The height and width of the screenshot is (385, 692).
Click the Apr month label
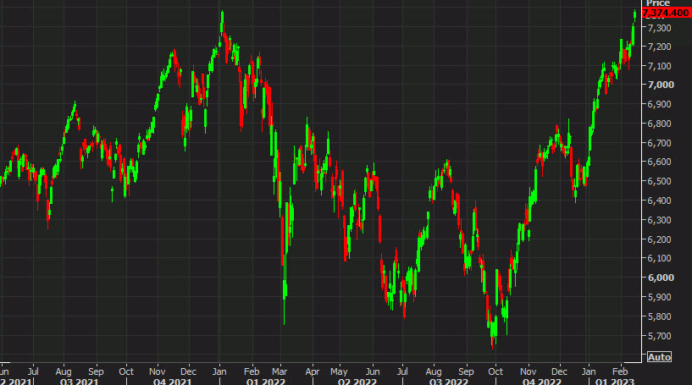click(x=312, y=371)
